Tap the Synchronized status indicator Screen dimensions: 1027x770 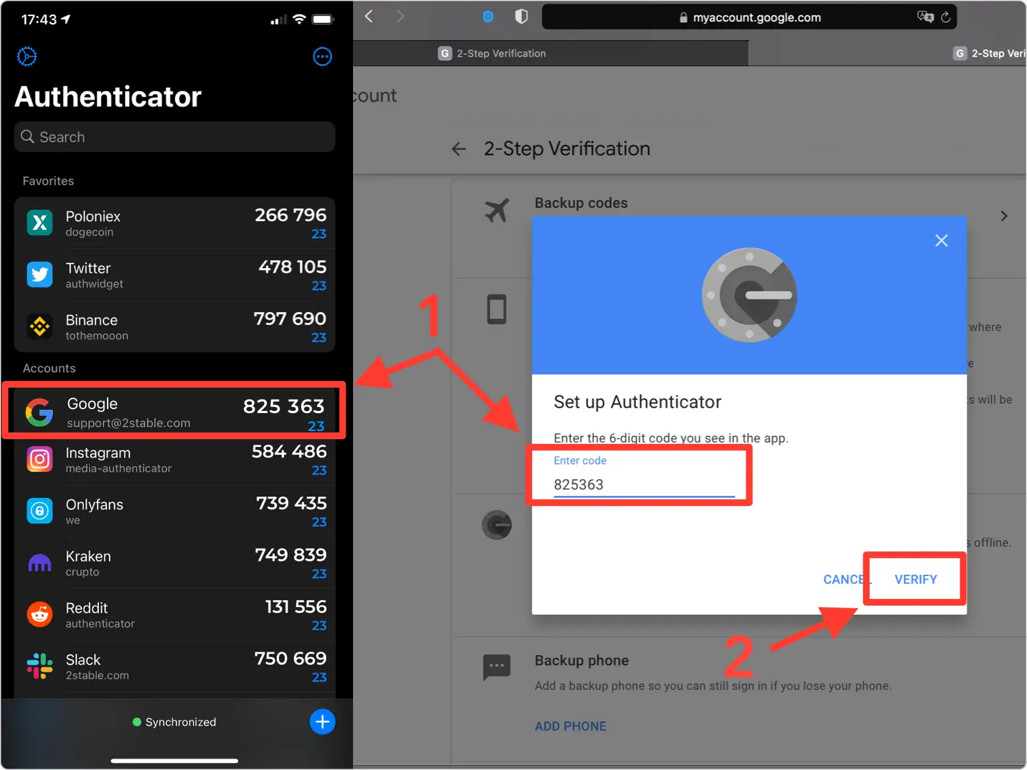pyautogui.click(x=175, y=722)
